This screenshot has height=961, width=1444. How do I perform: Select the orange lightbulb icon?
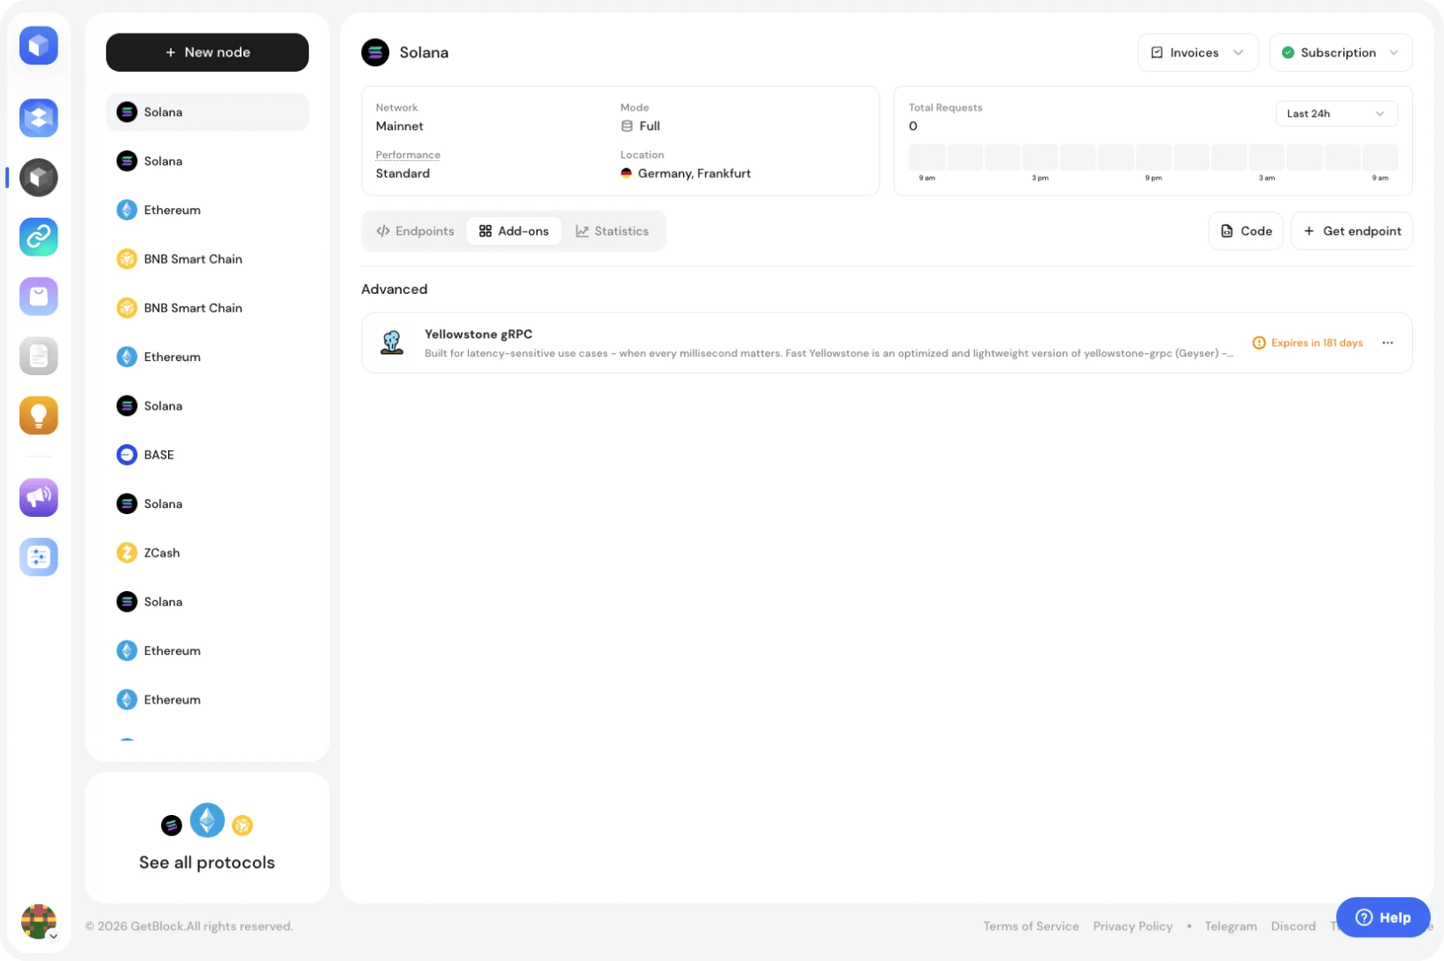point(38,414)
